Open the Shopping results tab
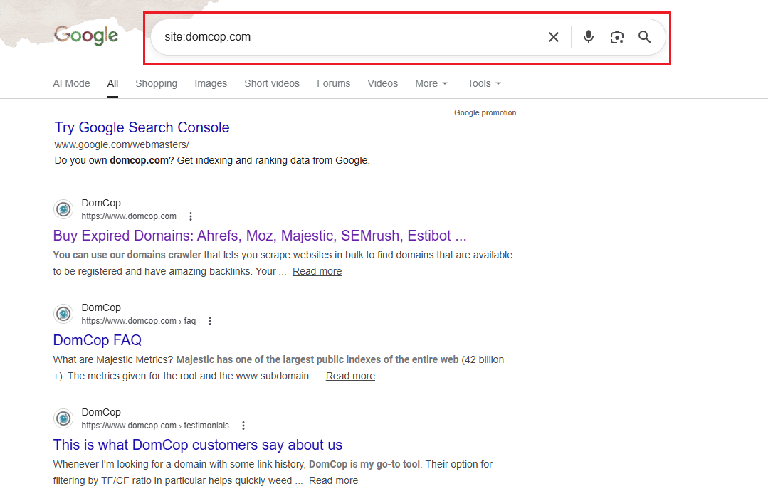 pos(156,83)
